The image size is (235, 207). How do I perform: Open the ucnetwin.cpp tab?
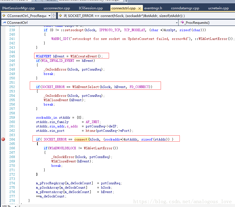pos(218,8)
